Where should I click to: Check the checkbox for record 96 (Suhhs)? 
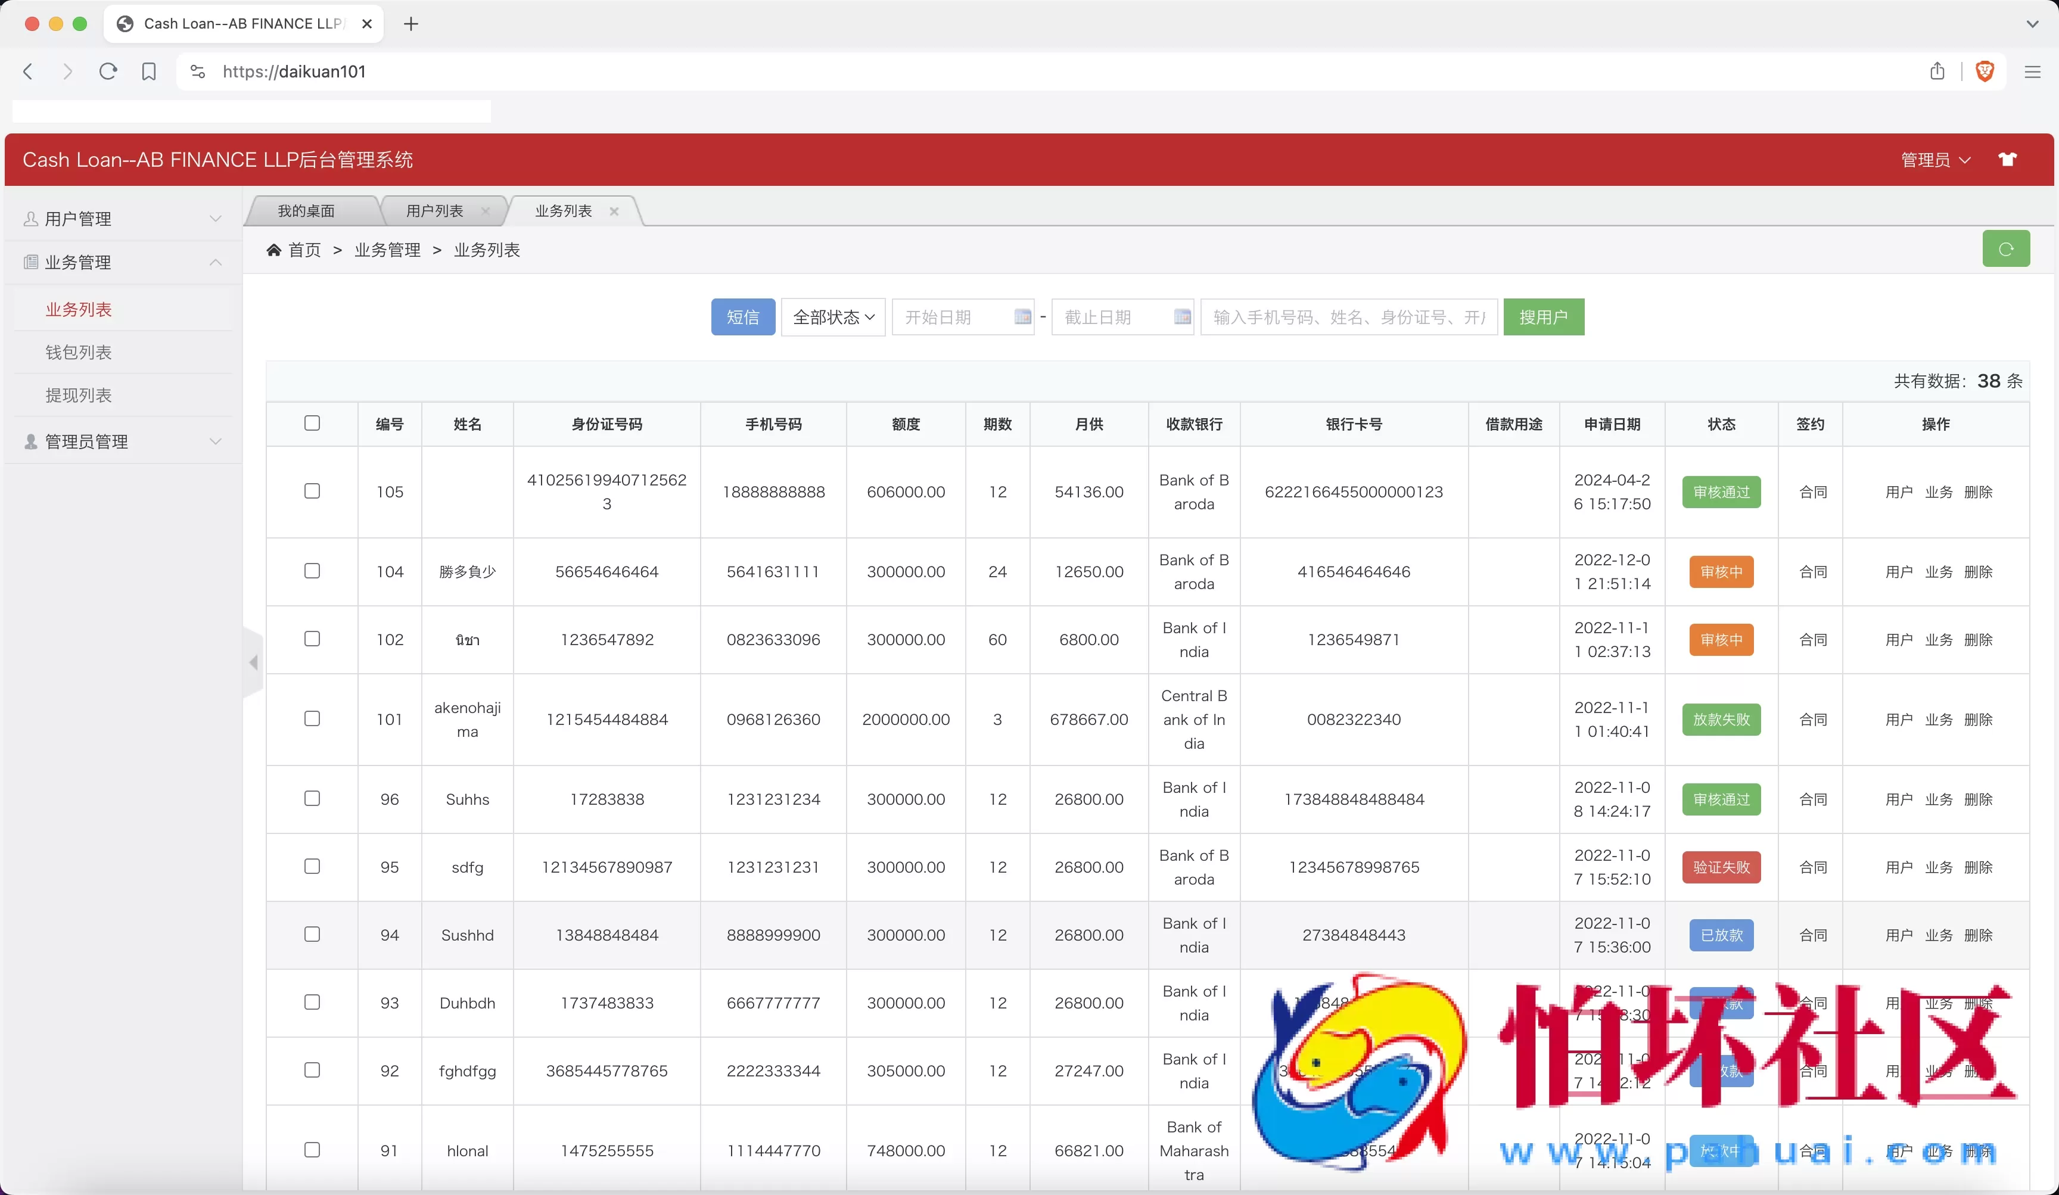312,799
